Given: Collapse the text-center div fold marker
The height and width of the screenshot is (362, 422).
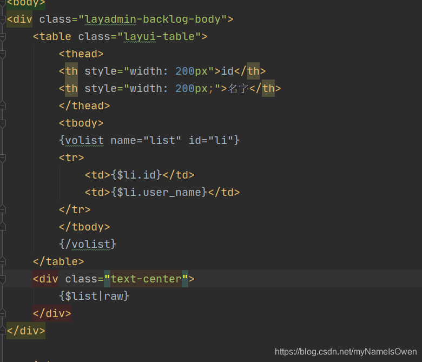Looking at the screenshot, I should tap(3, 279).
